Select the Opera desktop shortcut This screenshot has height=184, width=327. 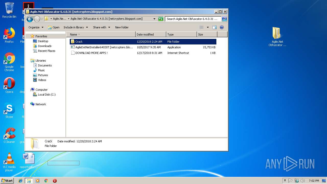9,85
